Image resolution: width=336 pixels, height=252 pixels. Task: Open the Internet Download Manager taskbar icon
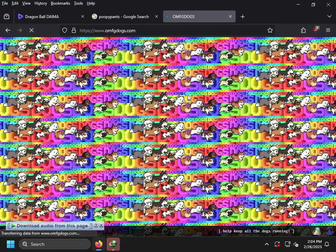pos(113,244)
